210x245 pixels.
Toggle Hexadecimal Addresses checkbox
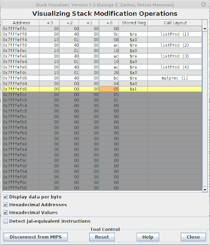click(x=5, y=205)
